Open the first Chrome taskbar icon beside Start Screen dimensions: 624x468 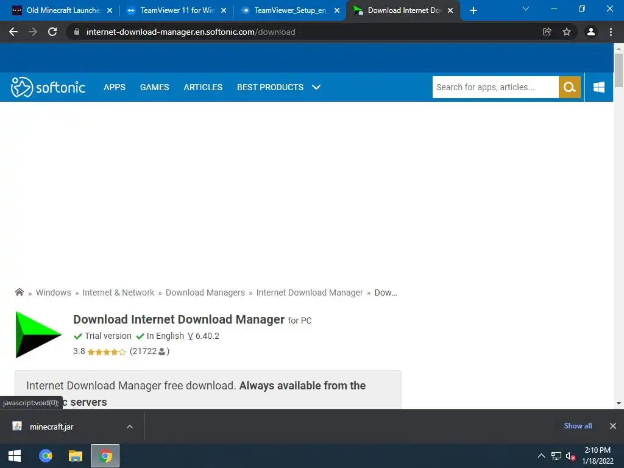46,456
